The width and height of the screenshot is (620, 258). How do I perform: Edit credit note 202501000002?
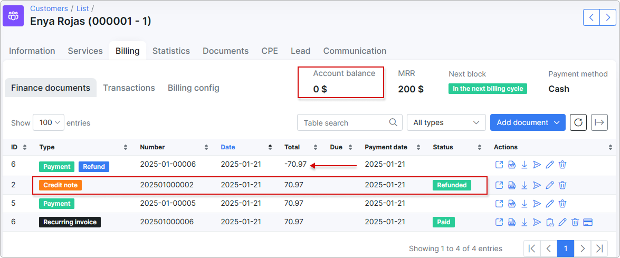(549, 185)
